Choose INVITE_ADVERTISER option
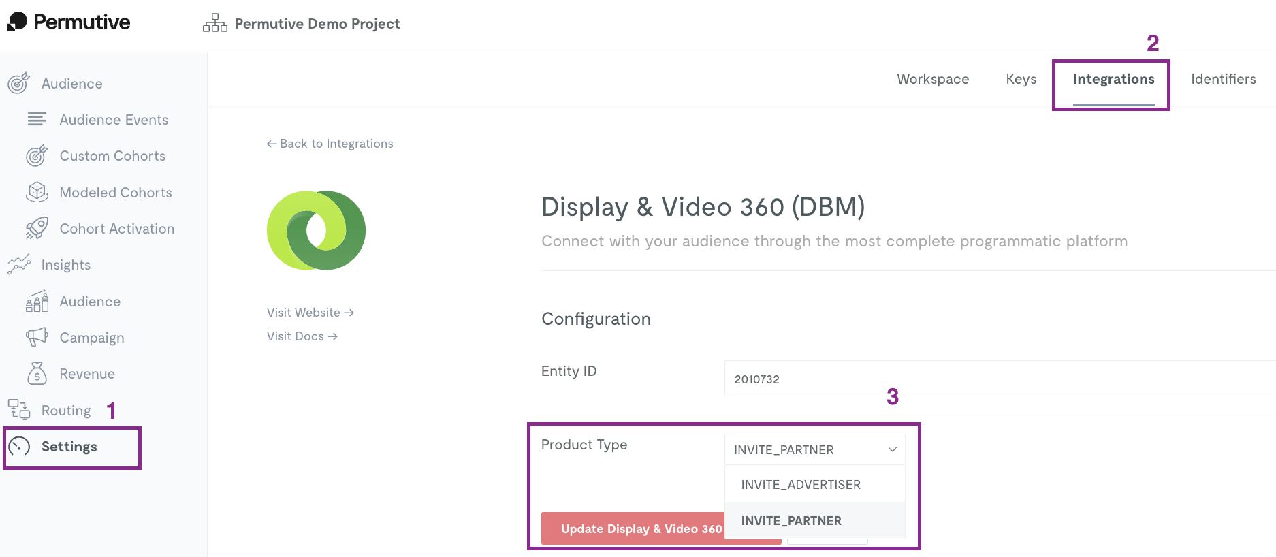Image resolution: width=1276 pixels, height=557 pixels. click(814, 485)
